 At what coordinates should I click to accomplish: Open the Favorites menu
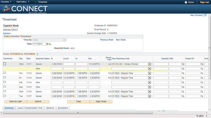[6, 2]
